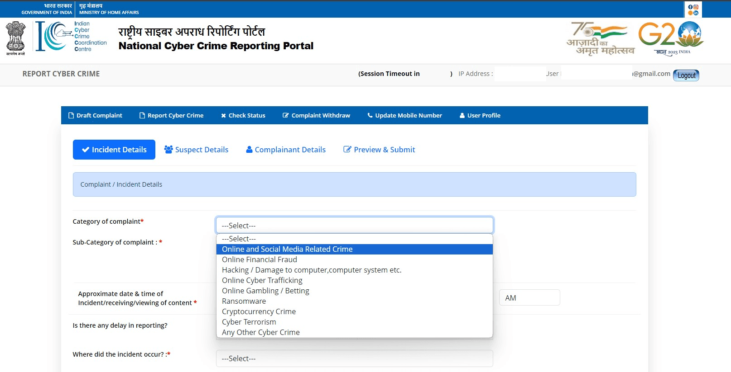Click the 'Where did the incident occur?' label
Viewport: 731px width, 372px height.
click(121, 354)
